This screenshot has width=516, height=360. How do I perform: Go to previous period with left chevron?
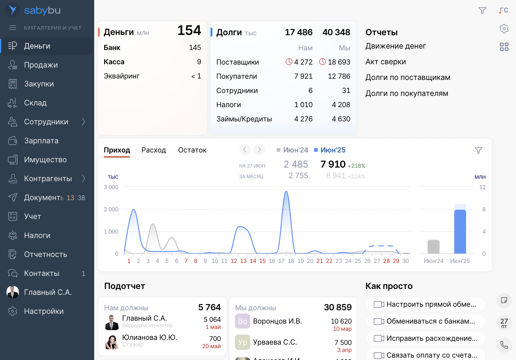pos(245,150)
